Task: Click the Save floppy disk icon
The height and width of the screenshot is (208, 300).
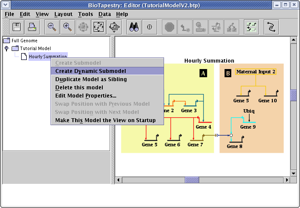Action: point(17,27)
